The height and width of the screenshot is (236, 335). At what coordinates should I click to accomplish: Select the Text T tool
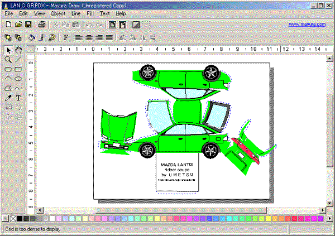(18, 98)
